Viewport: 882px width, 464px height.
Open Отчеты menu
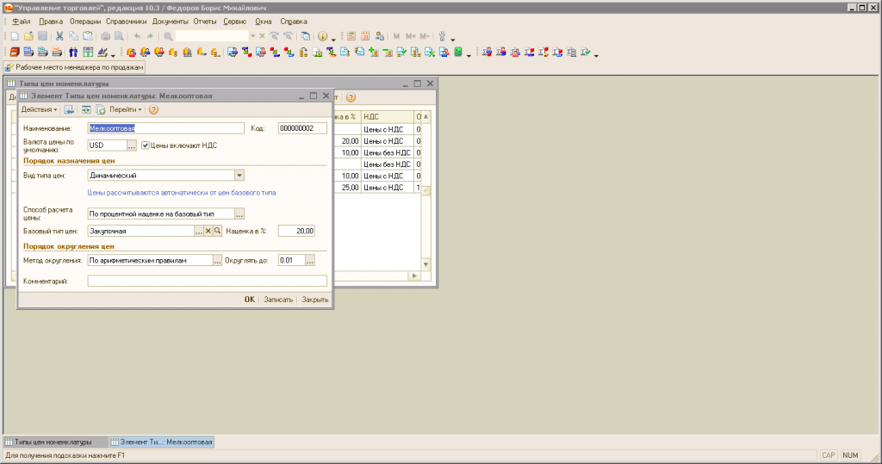205,22
